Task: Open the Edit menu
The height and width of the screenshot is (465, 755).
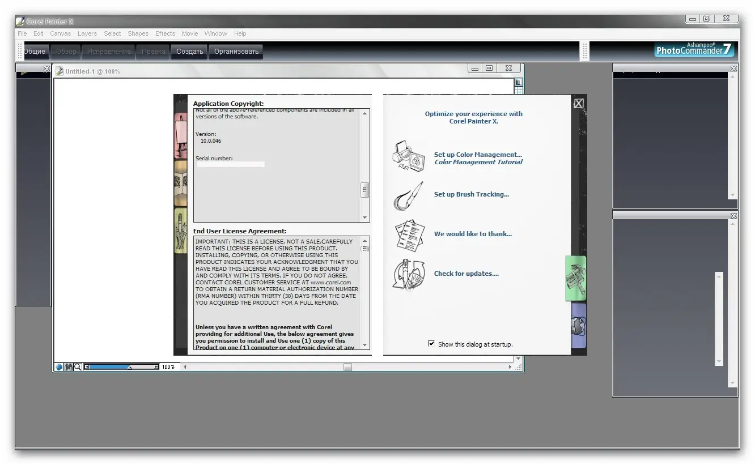Action: coord(39,33)
